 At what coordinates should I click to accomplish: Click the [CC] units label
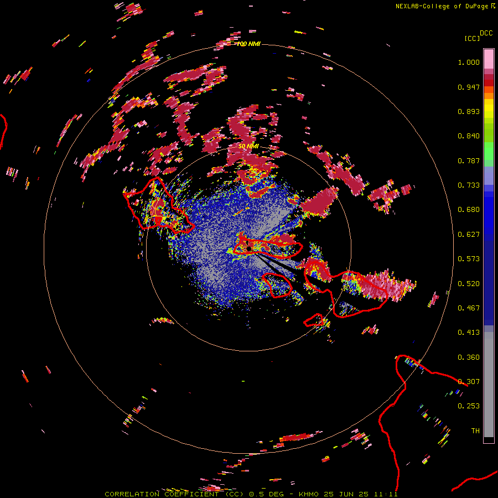473,38
